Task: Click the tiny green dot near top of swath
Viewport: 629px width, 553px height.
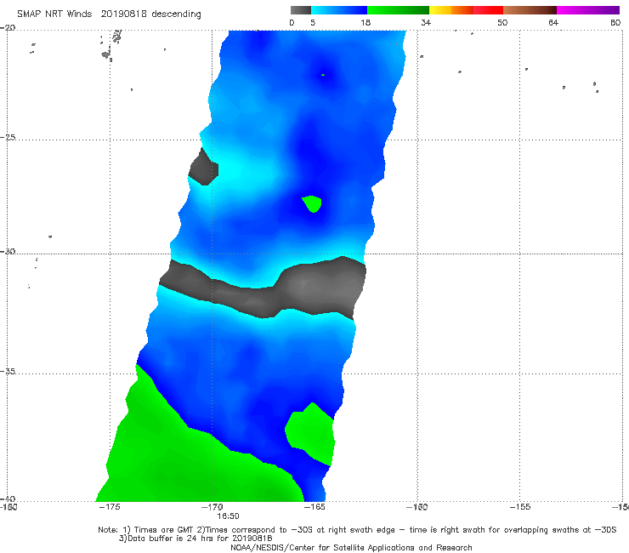Action: tap(323, 75)
